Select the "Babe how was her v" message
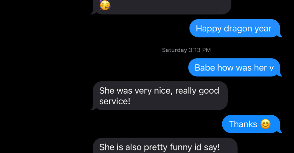The width and height of the screenshot is (294, 153). 234,67
